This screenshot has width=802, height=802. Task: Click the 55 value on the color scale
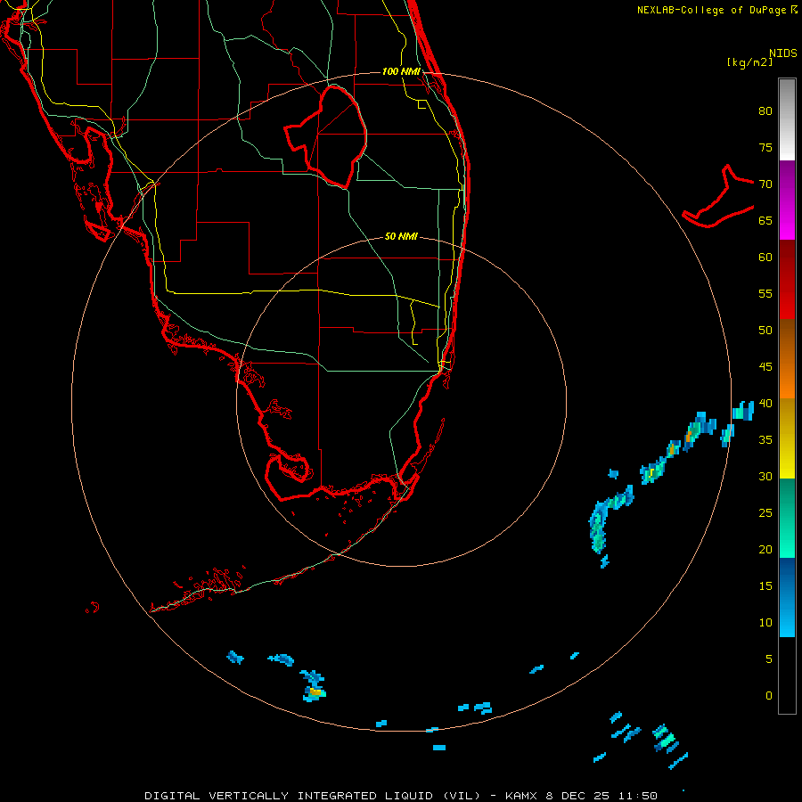[x=765, y=293]
